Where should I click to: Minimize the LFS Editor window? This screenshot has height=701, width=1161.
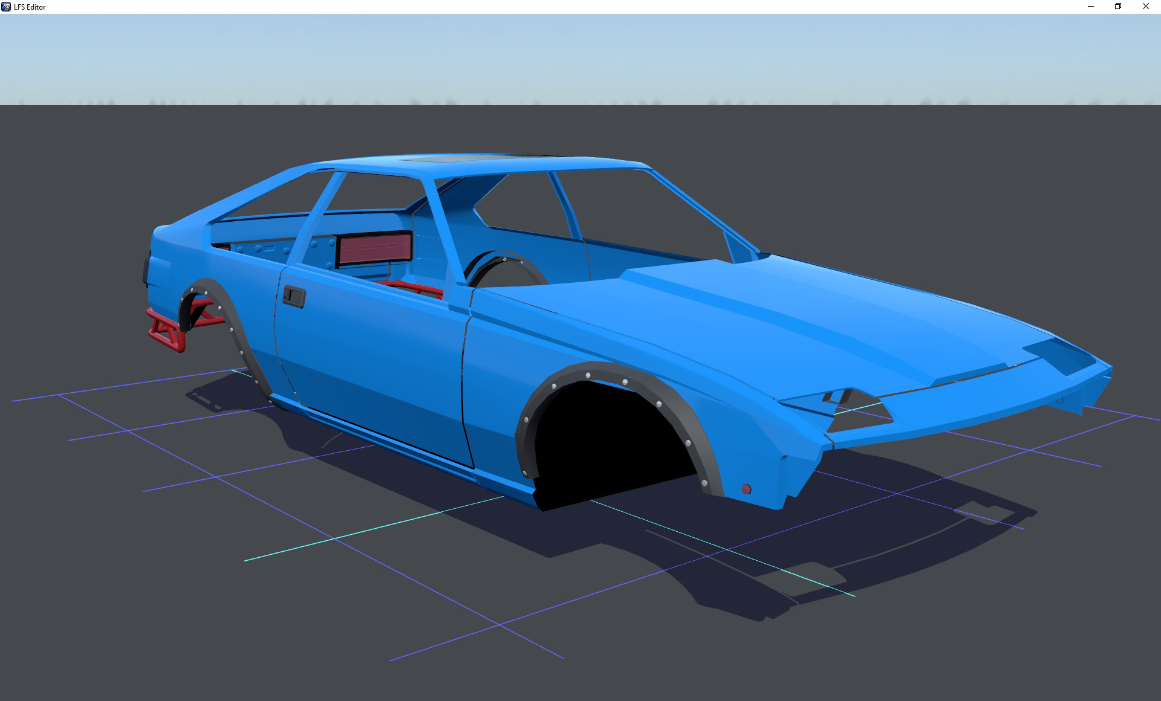pyautogui.click(x=1091, y=7)
